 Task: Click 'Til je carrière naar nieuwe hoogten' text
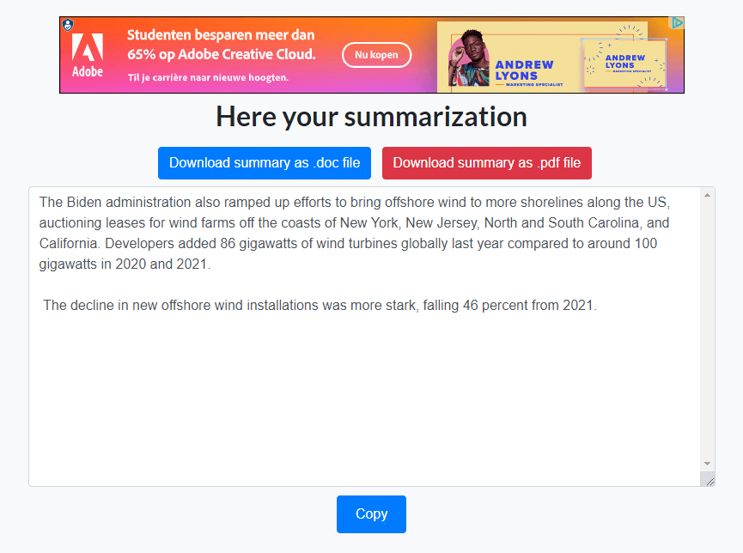[208, 77]
